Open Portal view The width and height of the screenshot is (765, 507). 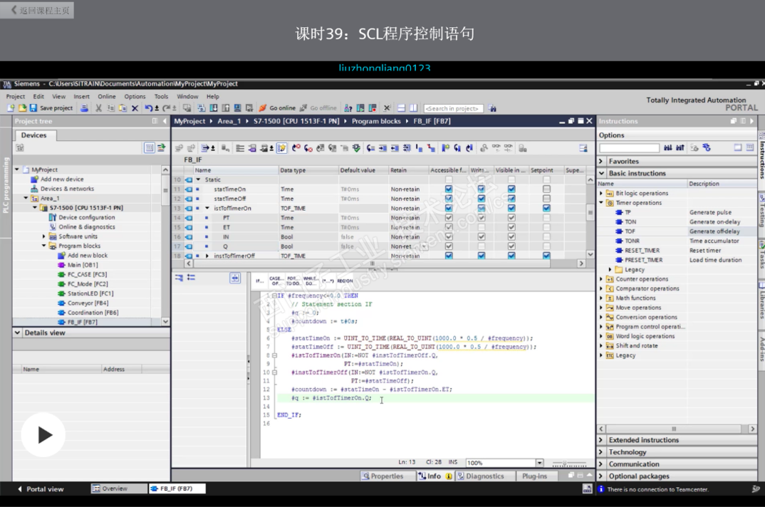(41, 488)
